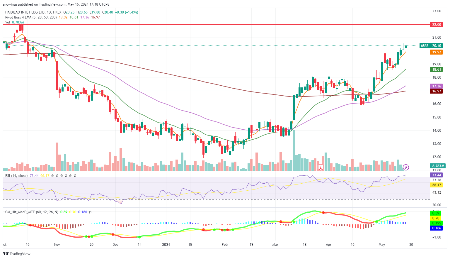The image size is (450, 259).
Task: Click the green 18.61 price axis tag
Action: [x=437, y=70]
